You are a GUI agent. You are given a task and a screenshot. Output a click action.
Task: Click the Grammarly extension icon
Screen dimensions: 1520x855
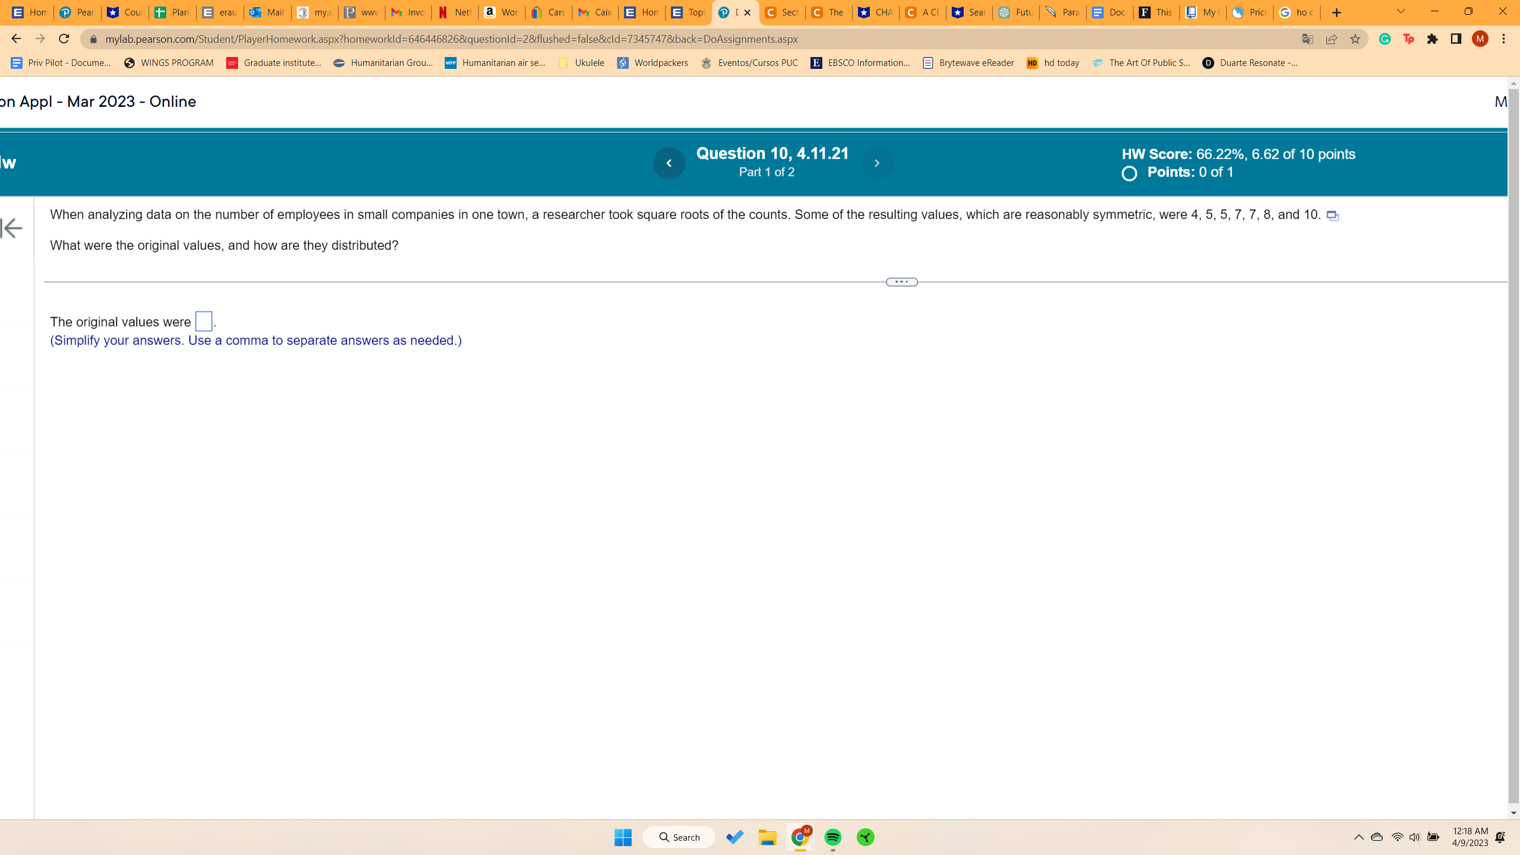click(x=1385, y=39)
